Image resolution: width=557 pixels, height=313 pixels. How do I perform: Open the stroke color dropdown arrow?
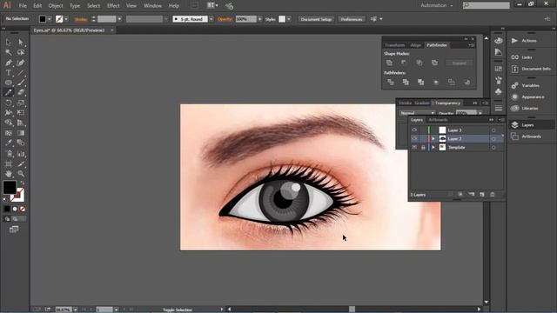coord(66,19)
